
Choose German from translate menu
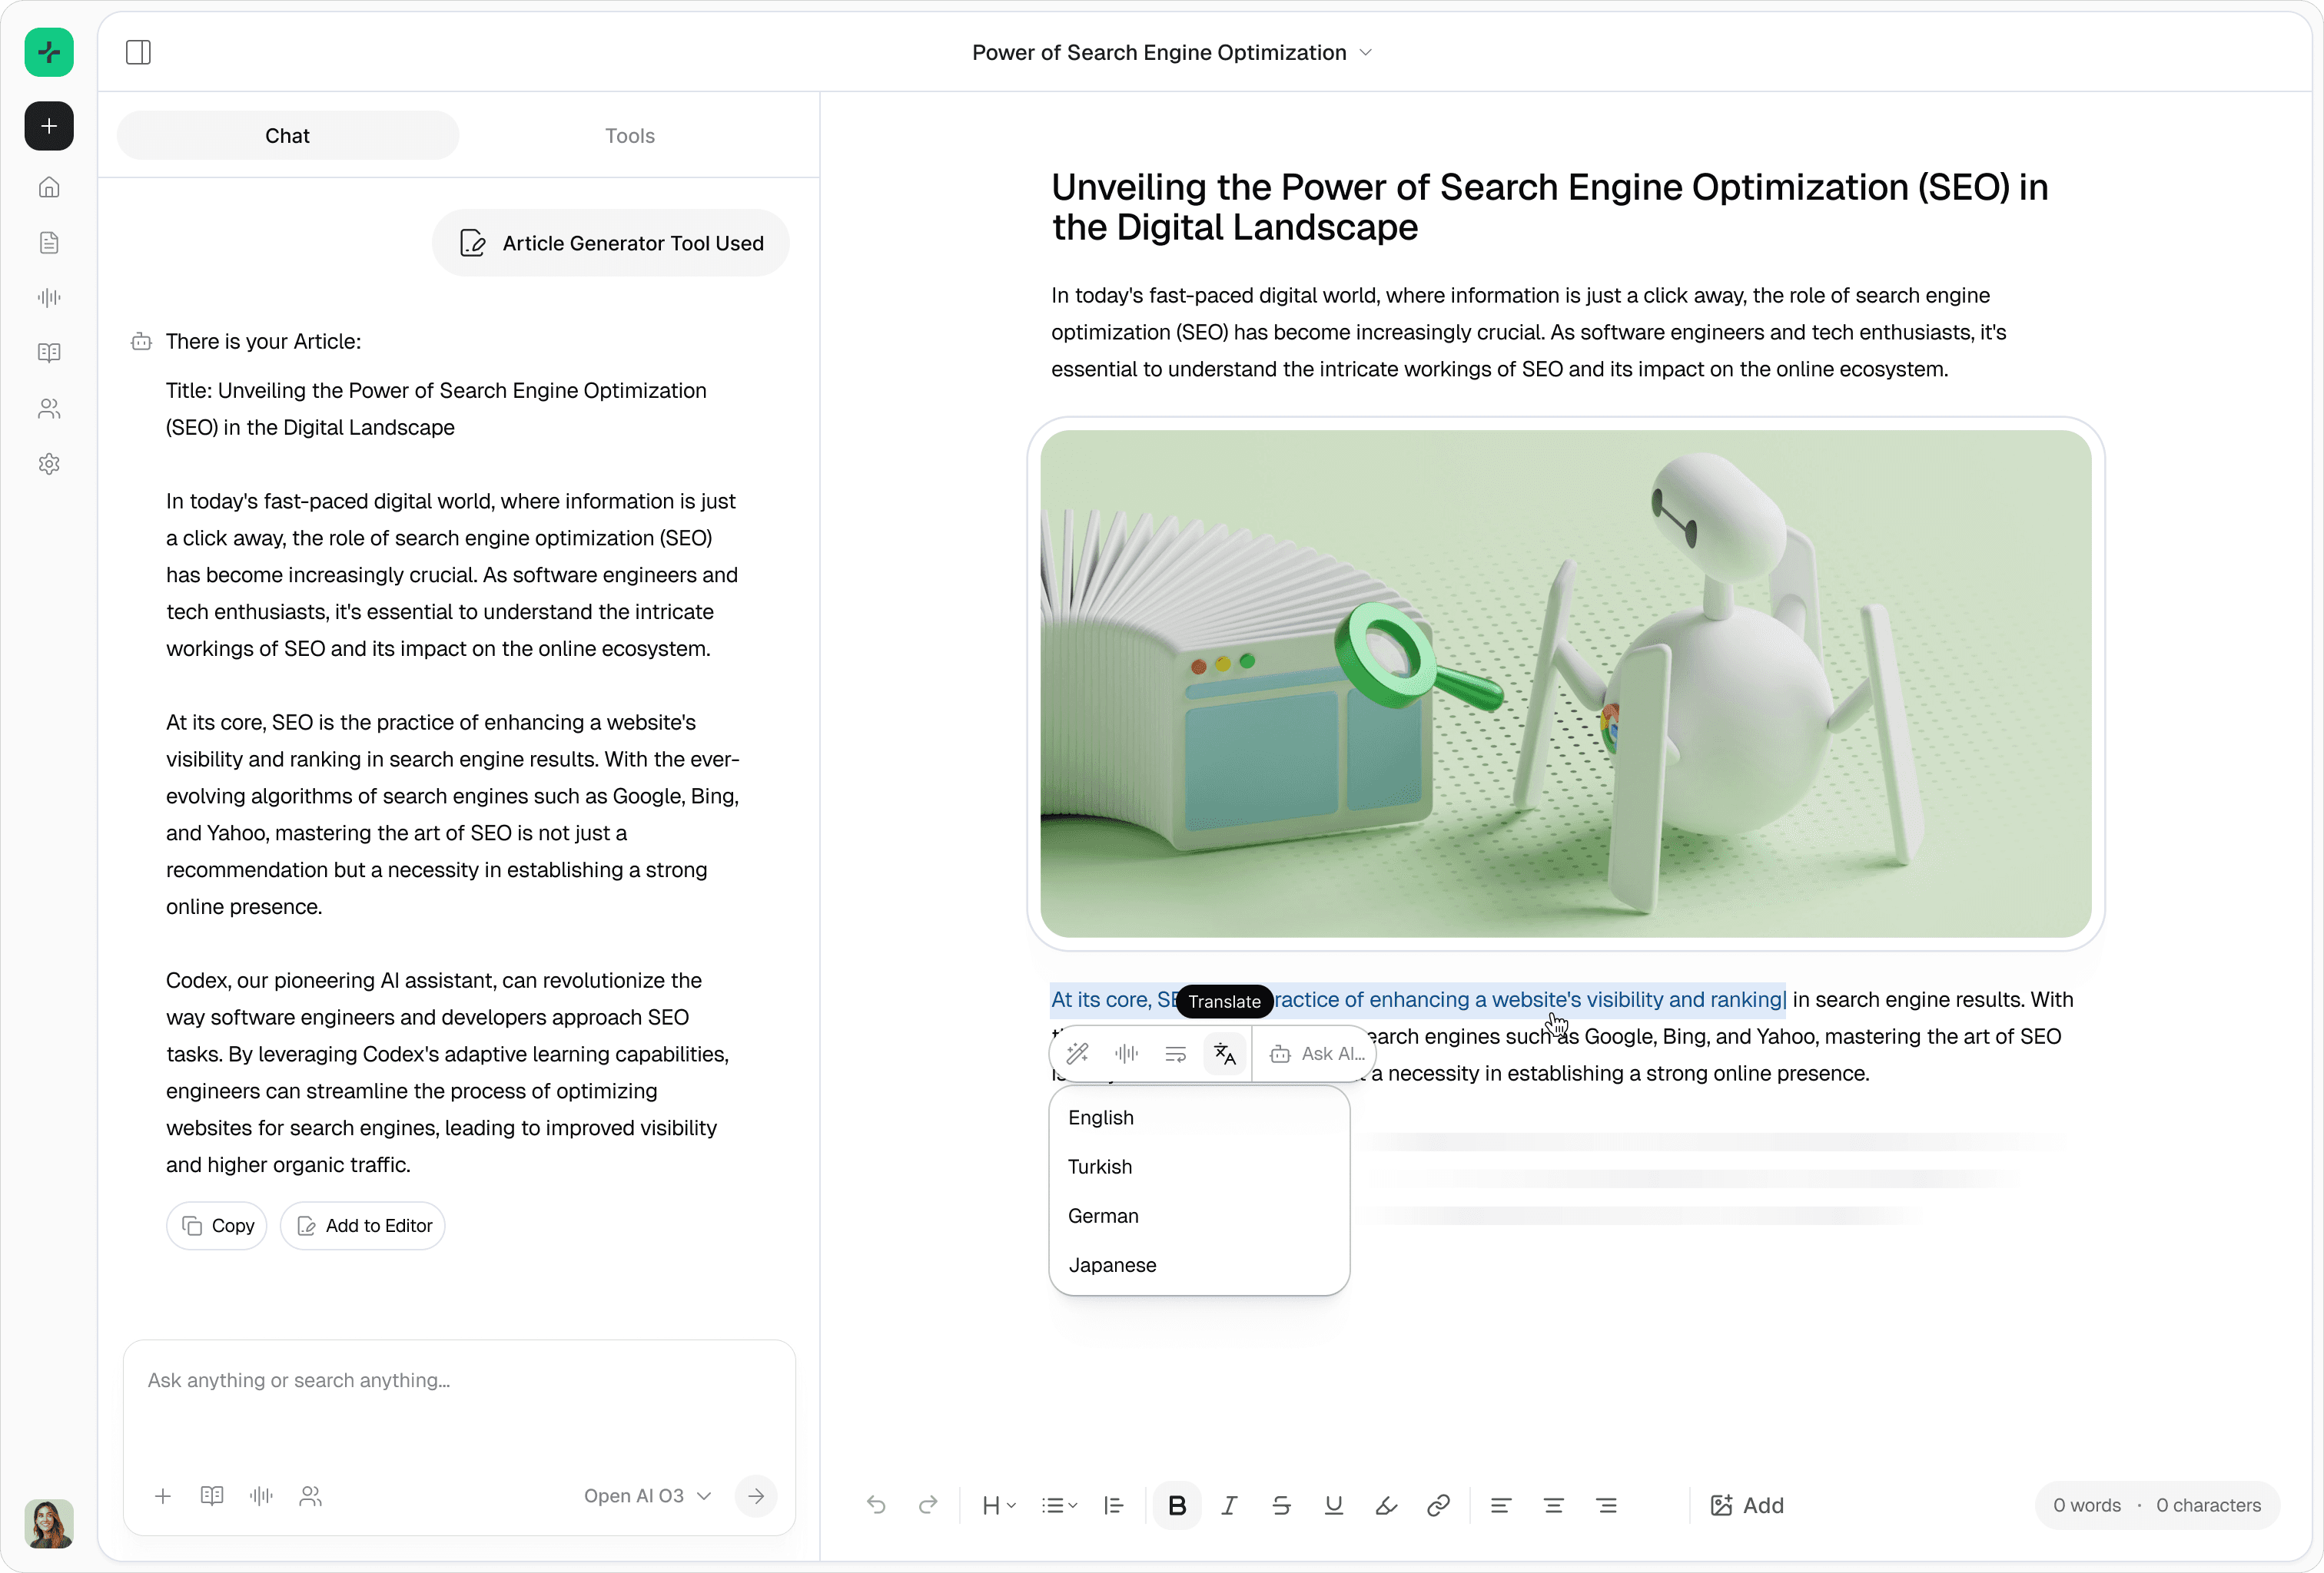coord(1103,1215)
